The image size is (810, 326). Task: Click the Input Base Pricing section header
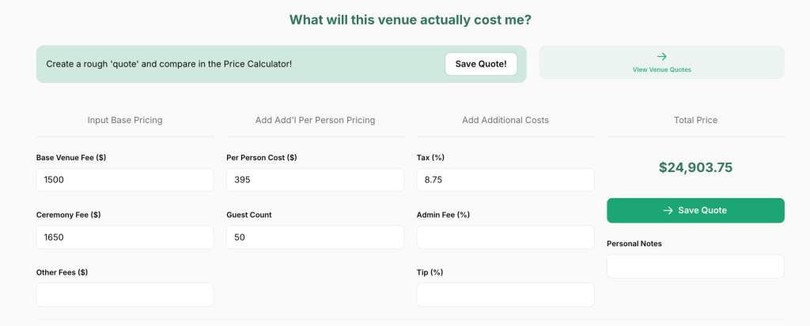125,120
